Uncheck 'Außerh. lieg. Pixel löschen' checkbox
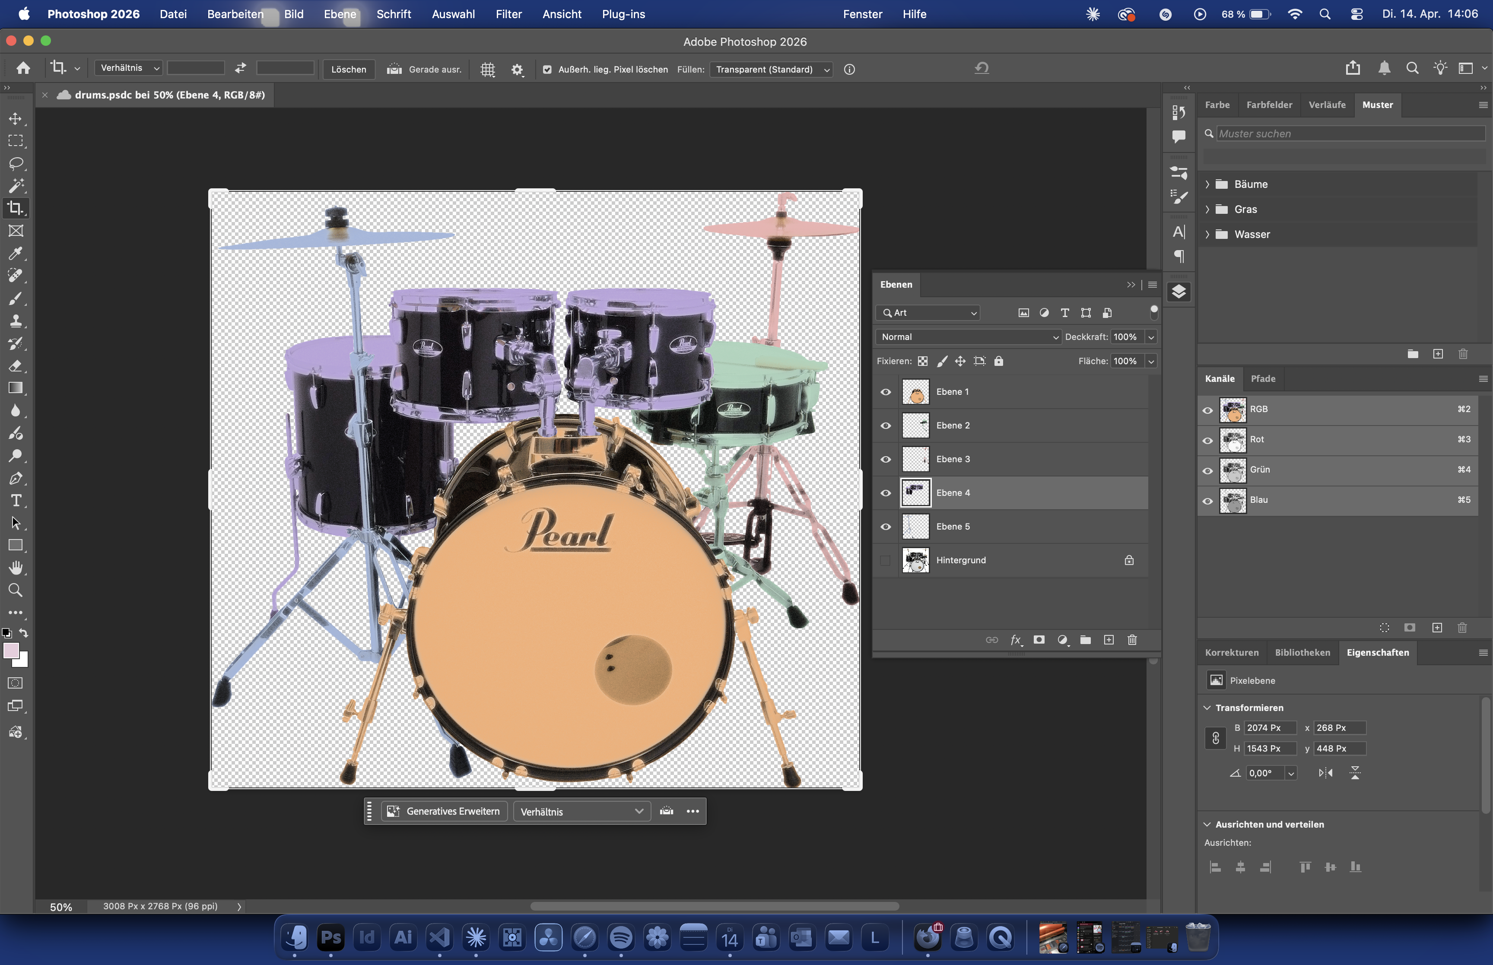The height and width of the screenshot is (965, 1493). (547, 70)
